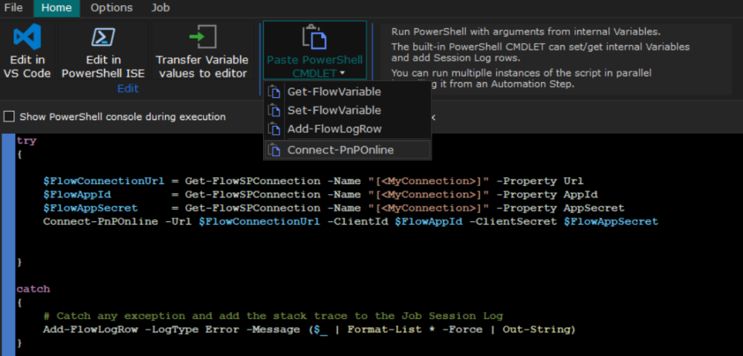Insert the Add-FlowLogRow cmdlet
The width and height of the screenshot is (743, 356).
point(334,129)
